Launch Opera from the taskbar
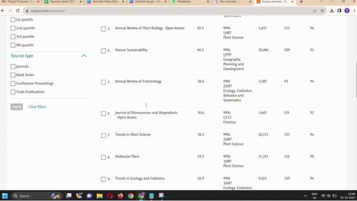 (x=110, y=196)
